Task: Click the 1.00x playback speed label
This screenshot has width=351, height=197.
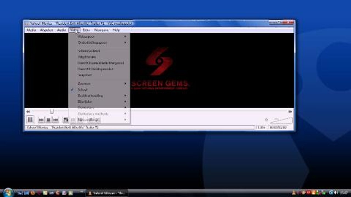Action: 261,128
